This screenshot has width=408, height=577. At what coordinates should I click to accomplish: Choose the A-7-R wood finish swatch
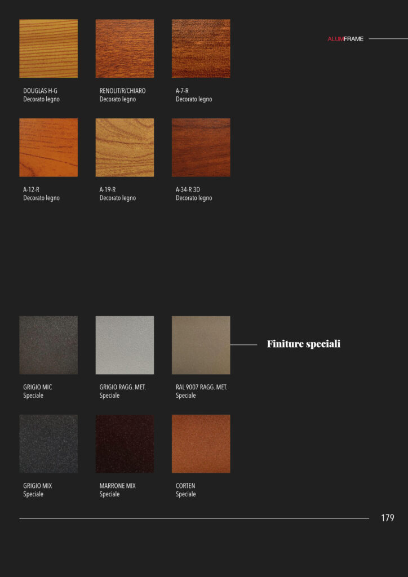[201, 48]
